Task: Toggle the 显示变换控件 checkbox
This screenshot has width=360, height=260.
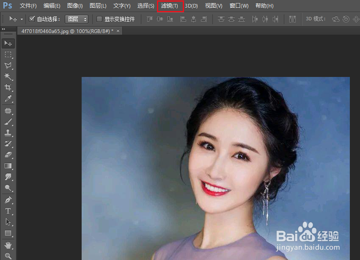Action: [99, 19]
